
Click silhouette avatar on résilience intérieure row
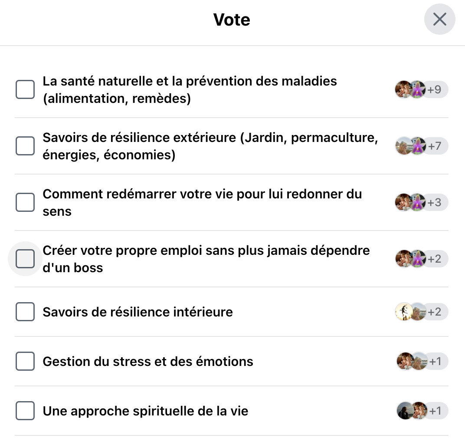403,312
